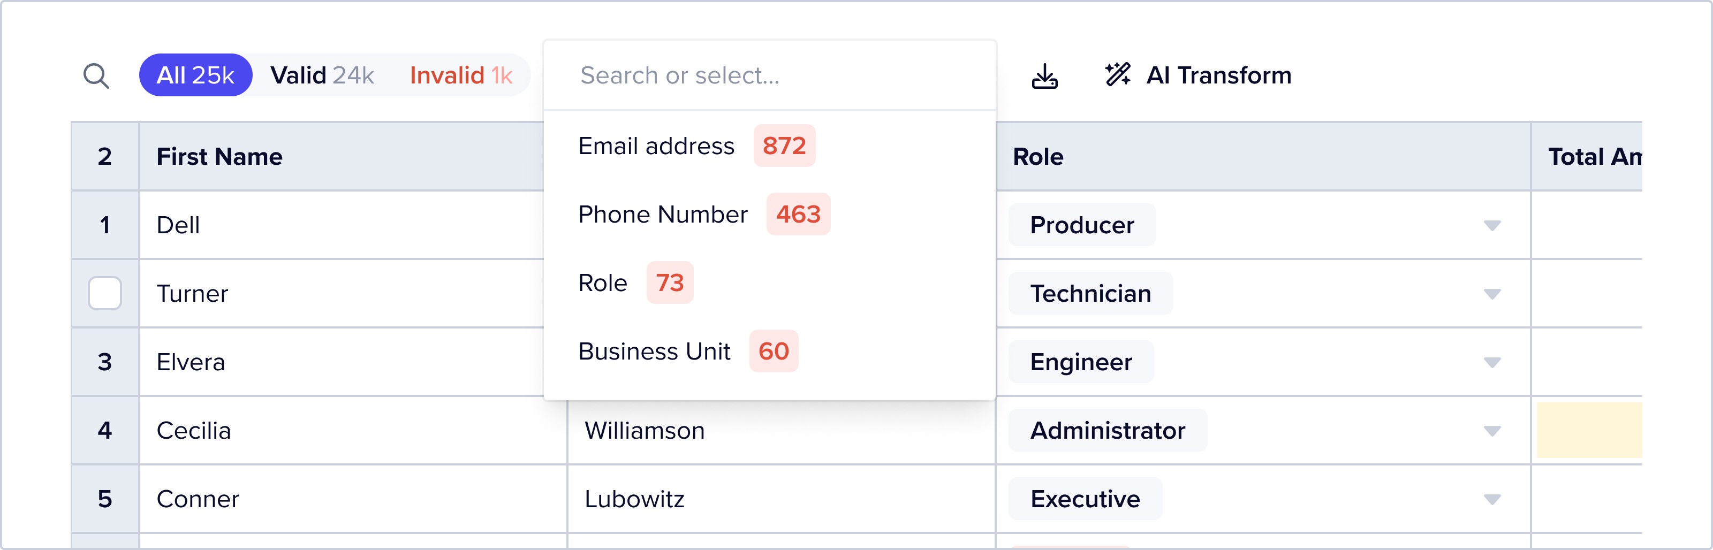Click the download icon in toolbar

pyautogui.click(x=1045, y=76)
